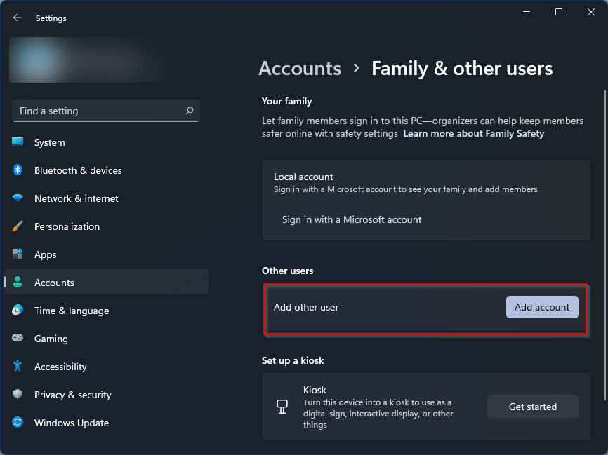Click the Privacy & security shield icon

tap(18, 395)
